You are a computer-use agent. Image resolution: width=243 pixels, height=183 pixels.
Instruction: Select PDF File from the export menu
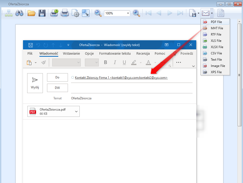click(216, 22)
